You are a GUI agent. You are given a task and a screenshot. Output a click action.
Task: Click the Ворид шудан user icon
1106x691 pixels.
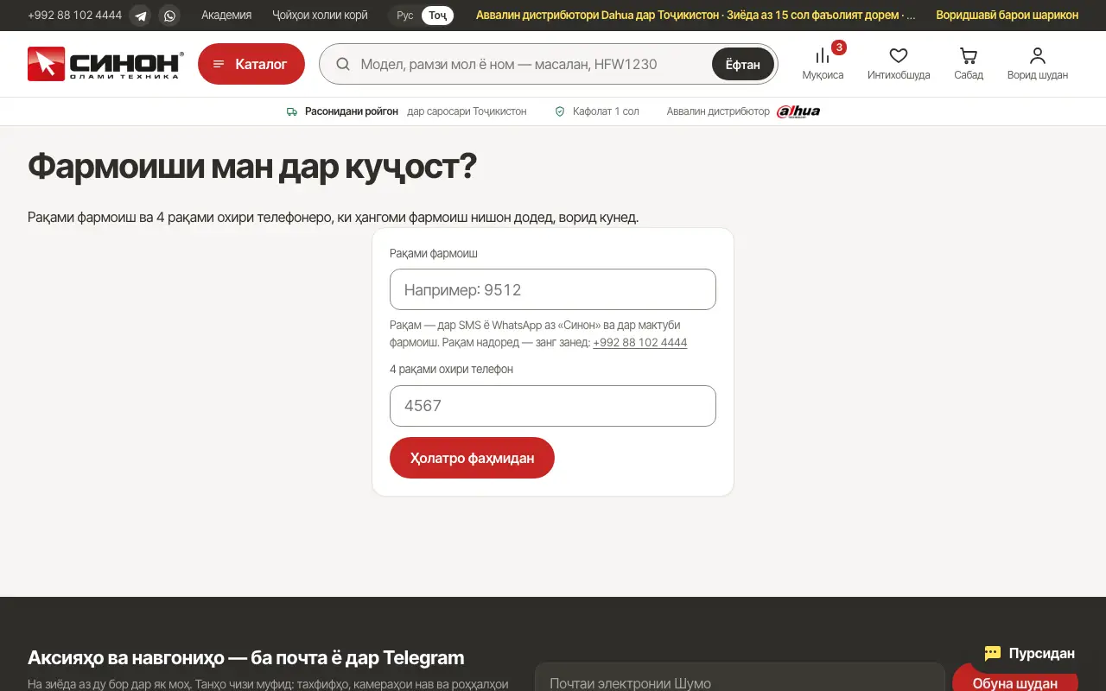[1038, 64]
